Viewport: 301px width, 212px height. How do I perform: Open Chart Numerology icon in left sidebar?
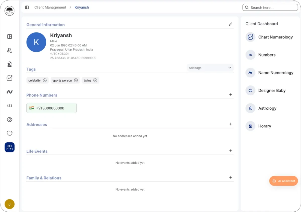point(10,78)
